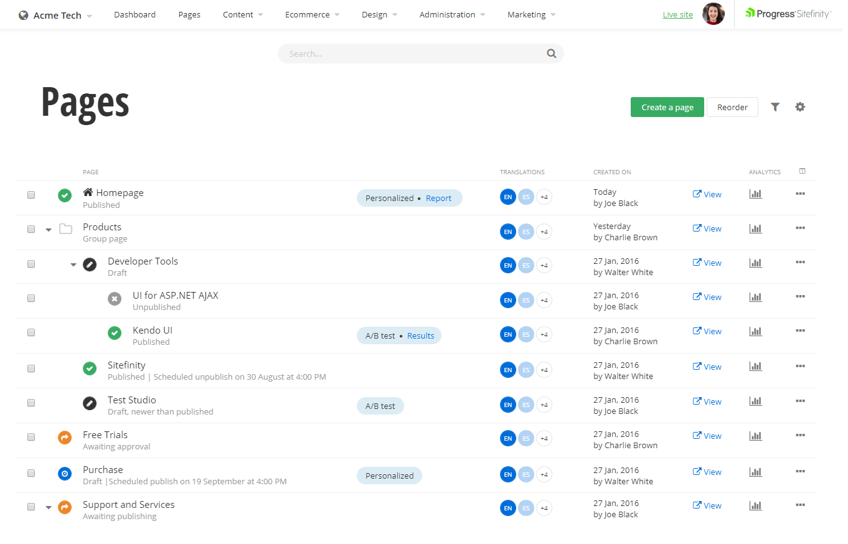Open the Live site link
The image size is (848, 544).
[x=678, y=15]
